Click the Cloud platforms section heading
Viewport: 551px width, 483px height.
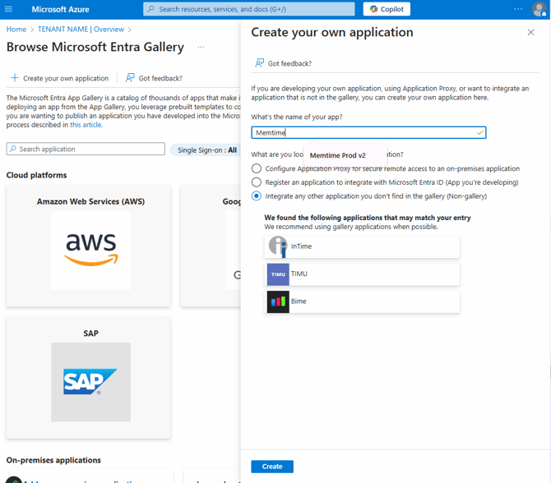36,175
